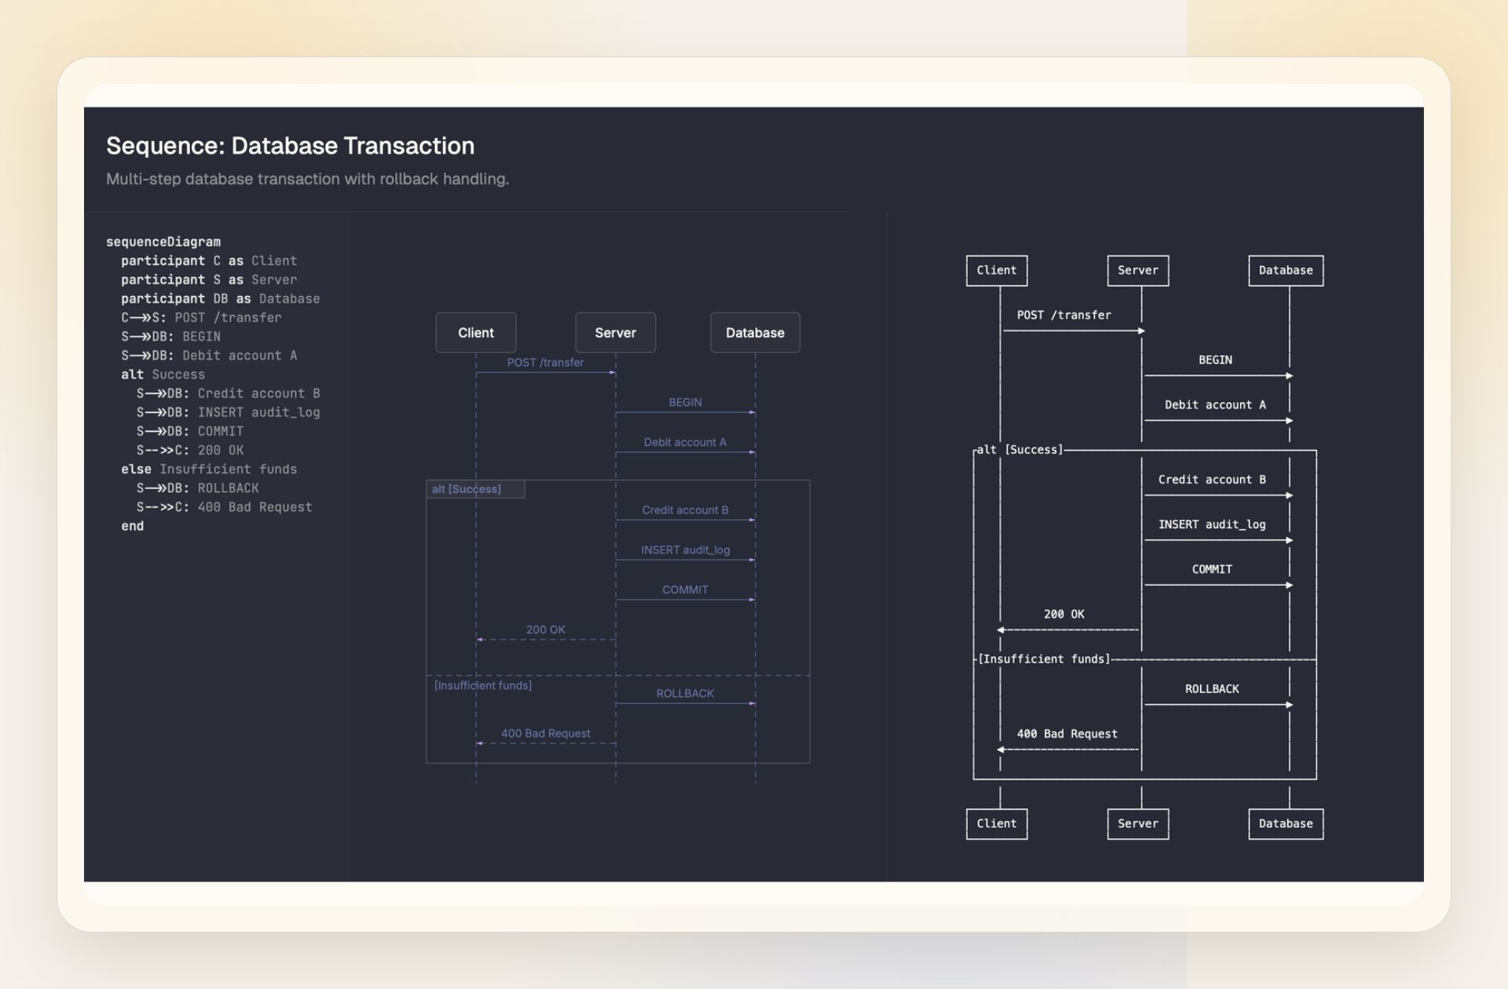Click the Server participant box in the purple diagram
Screen dimensions: 1508x989
pyautogui.click(x=616, y=333)
